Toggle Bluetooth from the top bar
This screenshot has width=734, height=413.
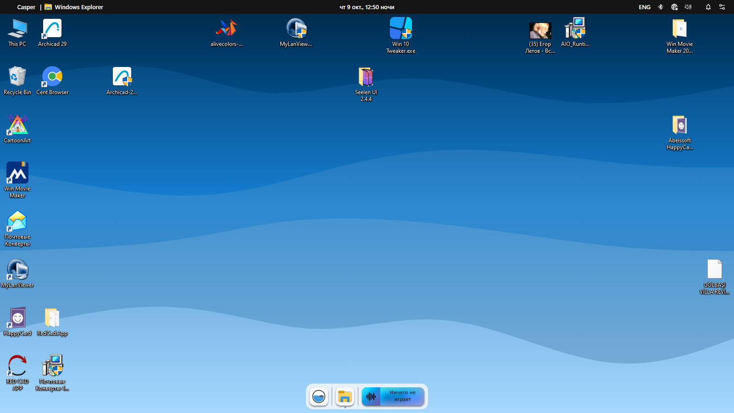661,7
